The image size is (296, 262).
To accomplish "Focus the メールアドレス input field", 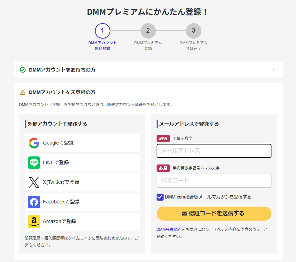I will 214,151.
